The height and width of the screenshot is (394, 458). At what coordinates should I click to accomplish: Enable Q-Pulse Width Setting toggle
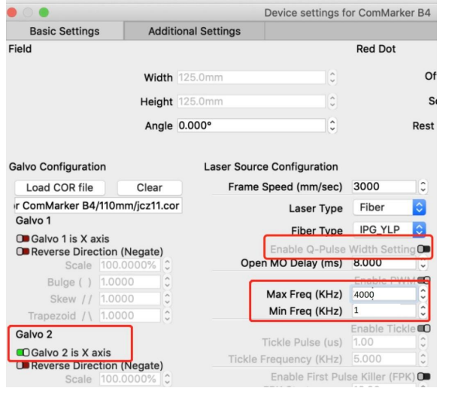coord(426,249)
